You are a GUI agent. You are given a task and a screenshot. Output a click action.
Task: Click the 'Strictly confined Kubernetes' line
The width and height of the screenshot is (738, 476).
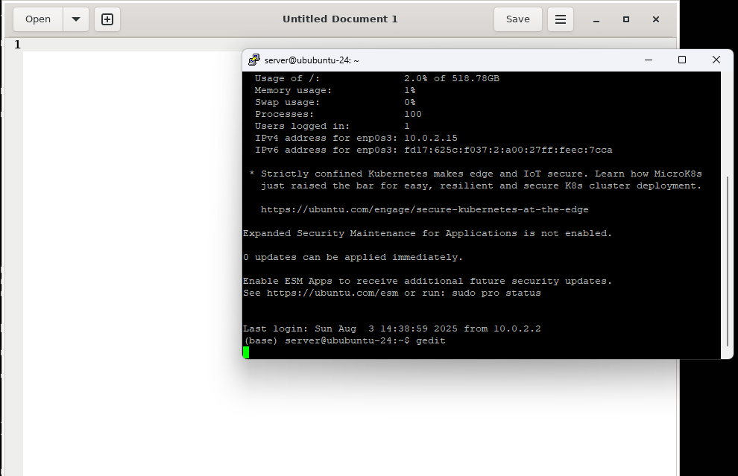(476, 174)
